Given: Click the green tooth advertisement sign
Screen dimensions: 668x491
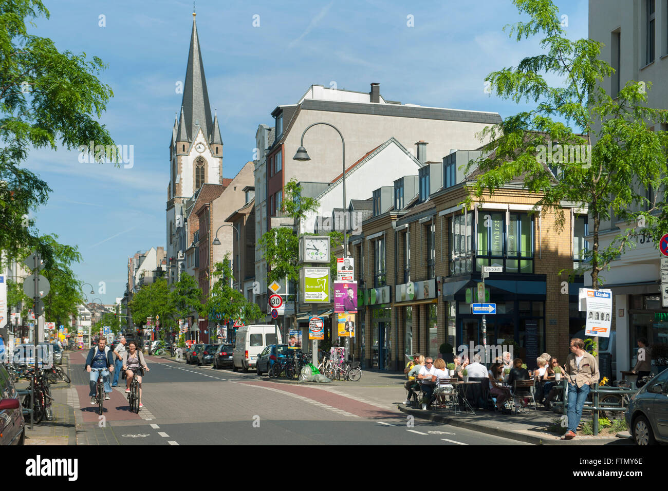Looking at the screenshot, I should 316,285.
